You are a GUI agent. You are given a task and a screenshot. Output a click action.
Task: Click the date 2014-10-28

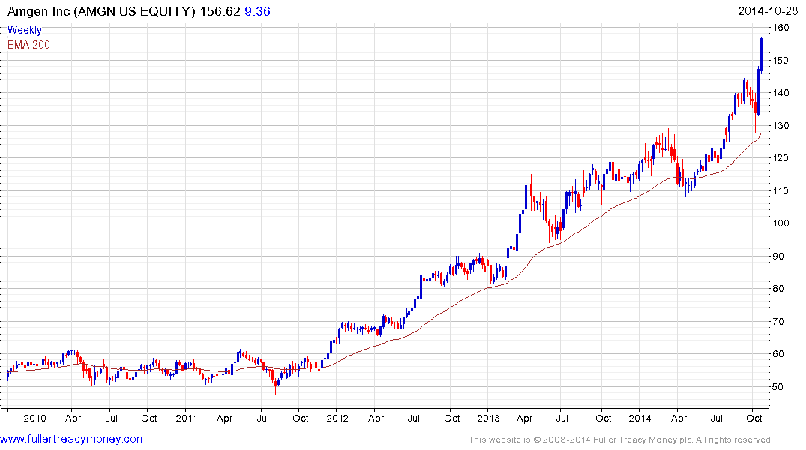pos(768,11)
